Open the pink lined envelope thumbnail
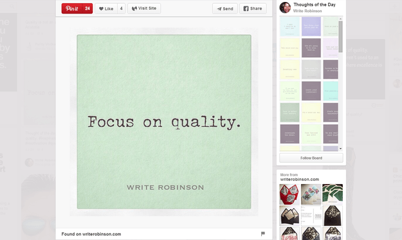 [289, 234]
